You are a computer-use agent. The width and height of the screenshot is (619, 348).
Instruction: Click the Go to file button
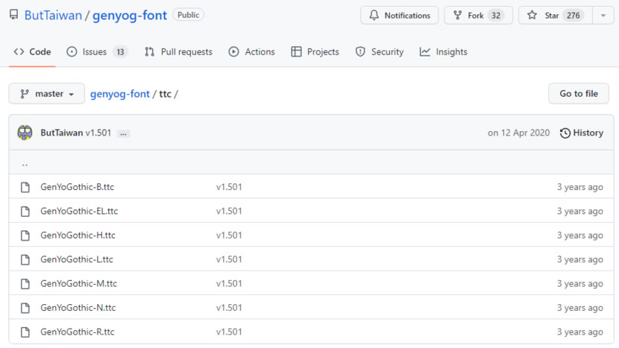click(578, 93)
